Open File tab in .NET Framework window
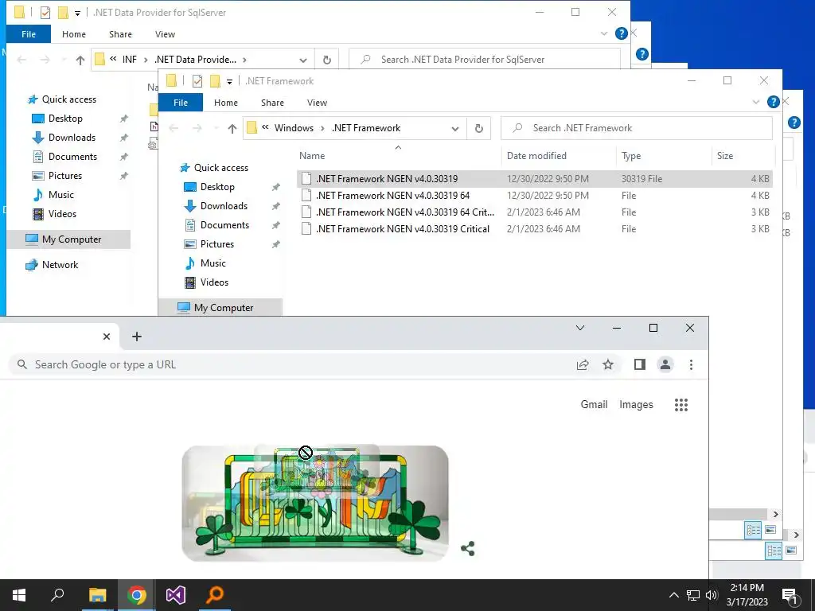 pos(181,103)
